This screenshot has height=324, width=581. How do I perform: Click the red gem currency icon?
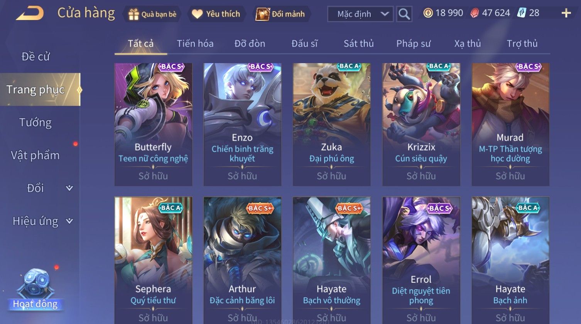[475, 13]
